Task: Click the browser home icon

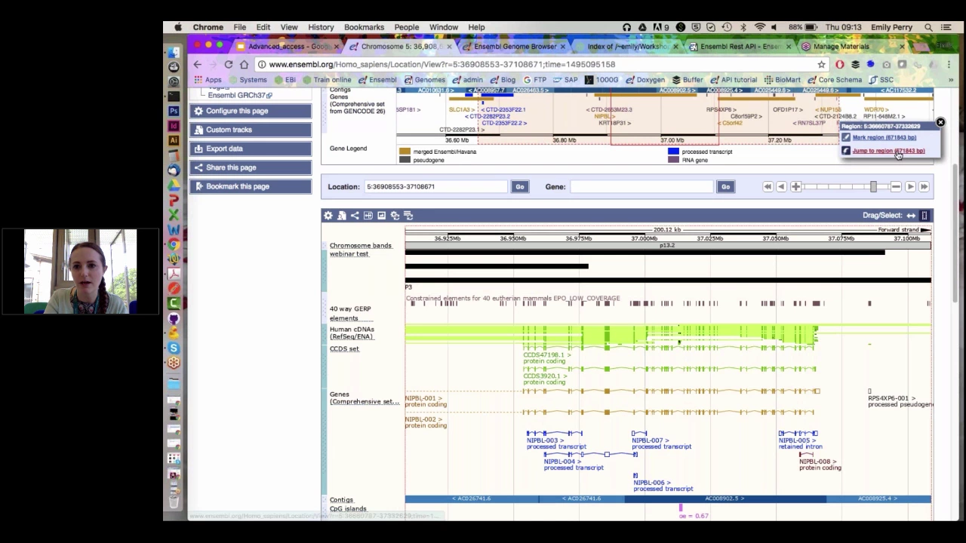Action: coord(244,65)
